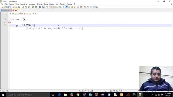Open the View menu

coord(17,4)
